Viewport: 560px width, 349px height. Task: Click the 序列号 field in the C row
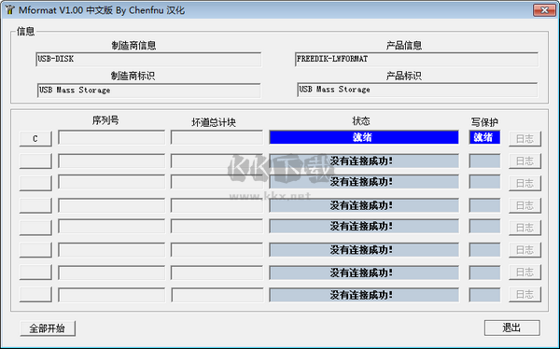111,137
